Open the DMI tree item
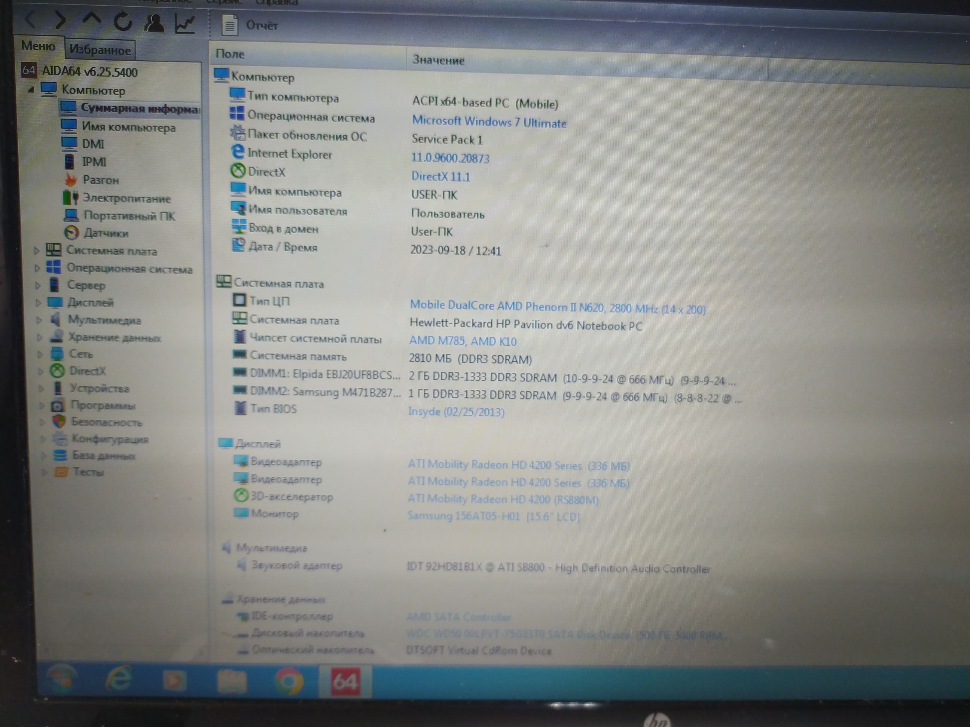This screenshot has height=727, width=970. tap(83, 144)
